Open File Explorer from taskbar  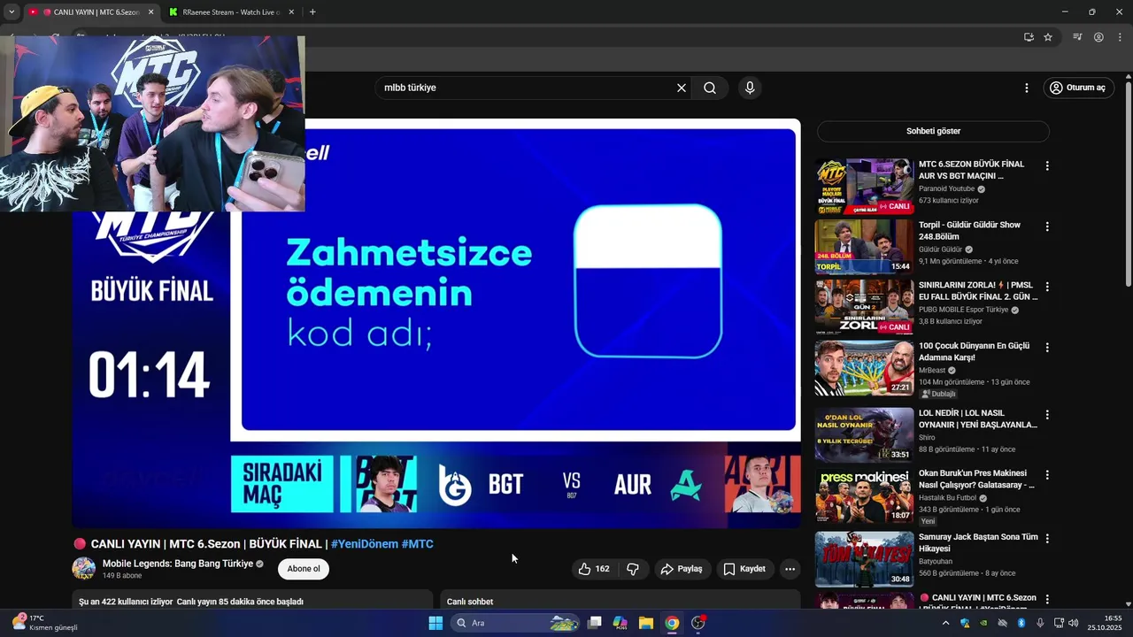646,623
